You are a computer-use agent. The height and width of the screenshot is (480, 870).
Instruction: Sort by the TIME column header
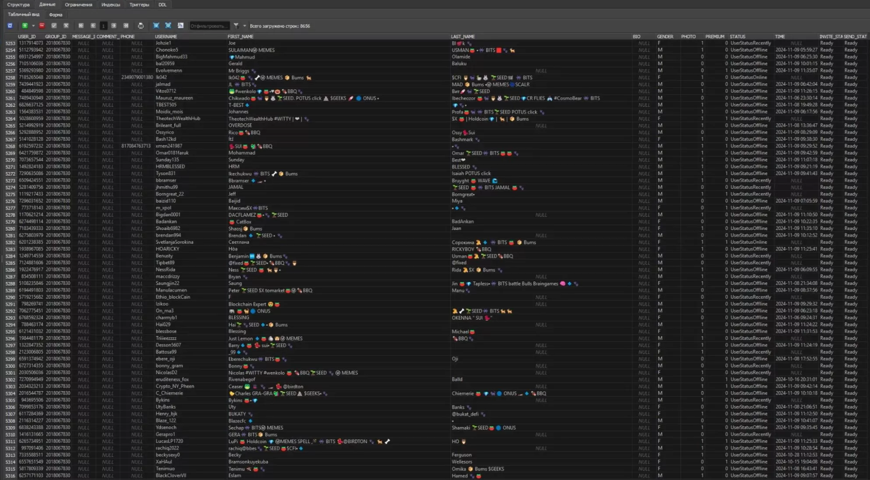click(796, 37)
